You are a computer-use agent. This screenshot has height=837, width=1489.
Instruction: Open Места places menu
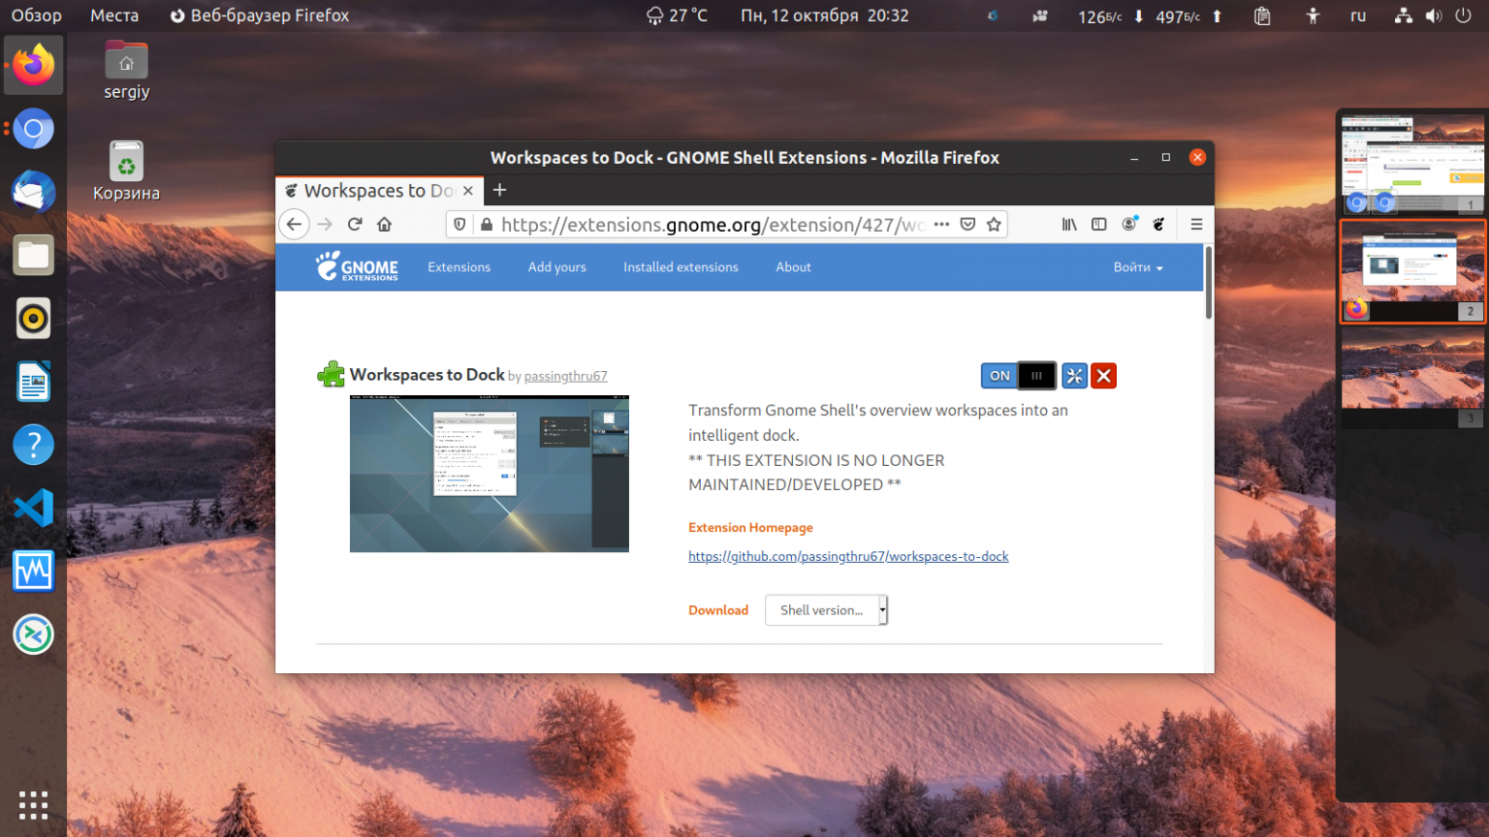(114, 15)
